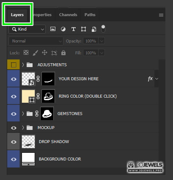Select the BACKGROUND COLOR layer name

[60, 159]
